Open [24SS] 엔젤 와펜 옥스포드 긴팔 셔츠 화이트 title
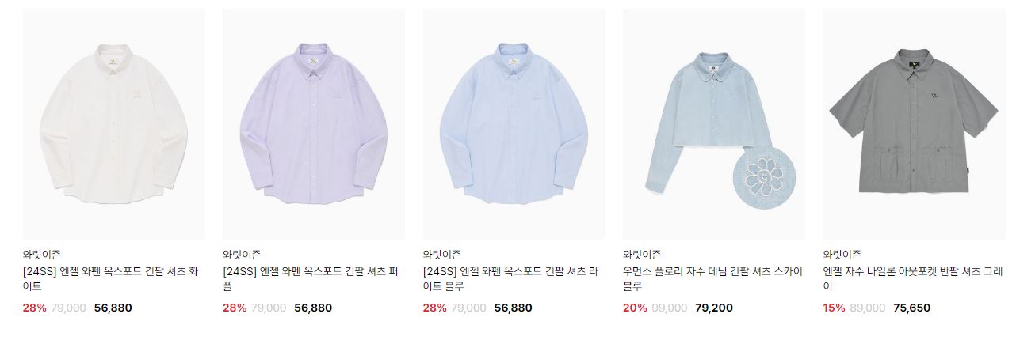 coord(111,278)
